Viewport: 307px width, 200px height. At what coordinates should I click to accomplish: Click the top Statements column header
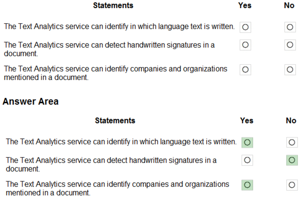click(x=113, y=5)
